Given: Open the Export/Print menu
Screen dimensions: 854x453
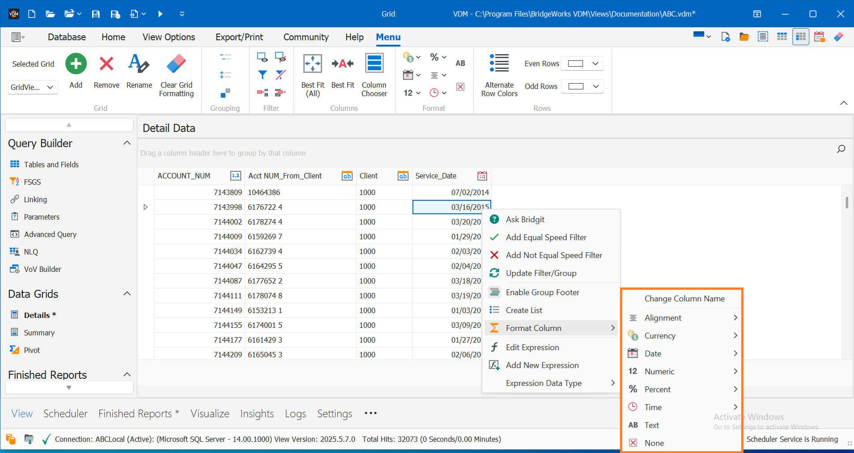Looking at the screenshot, I should (239, 37).
